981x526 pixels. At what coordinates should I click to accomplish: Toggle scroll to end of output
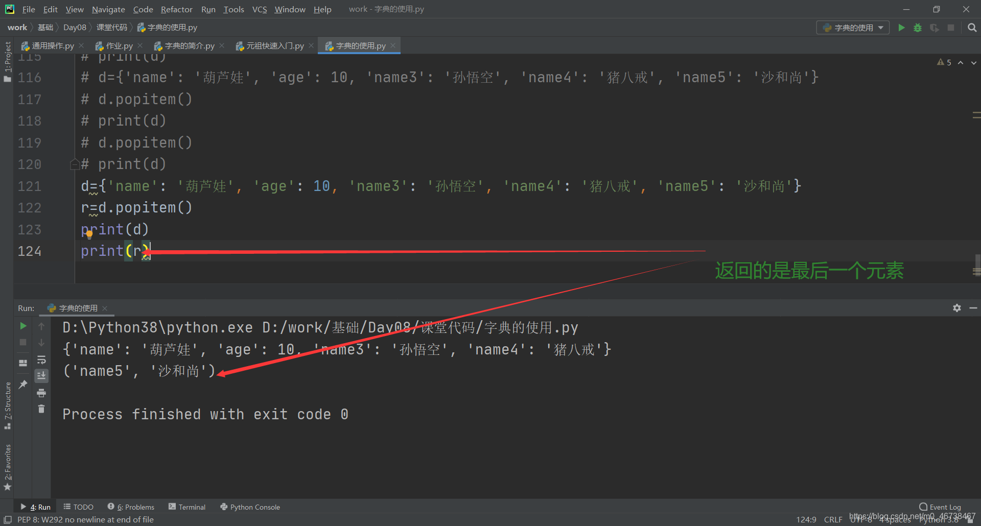coord(41,376)
